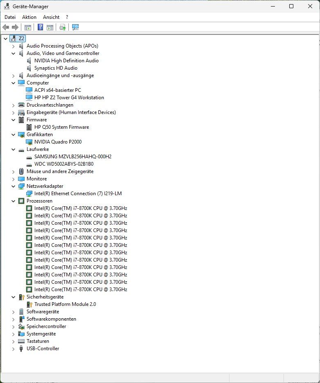Screen dimensions: 320x383
Task: Click the Prozessoren CPU icon
Action: 21,201
